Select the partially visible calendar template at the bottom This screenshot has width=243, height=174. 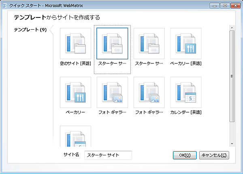coord(75,136)
